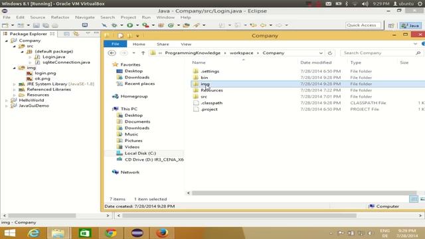Collapse the Company project tree node
Screen dimensions: 425x239
[x=7, y=40]
